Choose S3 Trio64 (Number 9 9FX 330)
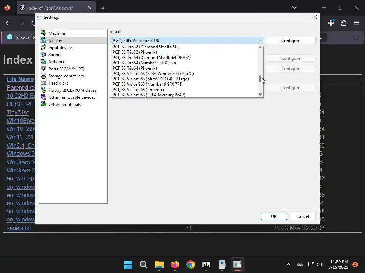 pyautogui.click(x=184, y=63)
